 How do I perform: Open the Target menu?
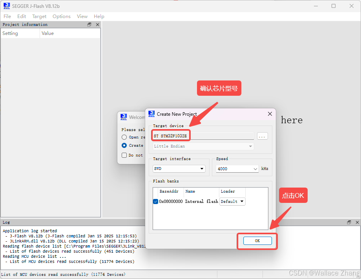39,16
